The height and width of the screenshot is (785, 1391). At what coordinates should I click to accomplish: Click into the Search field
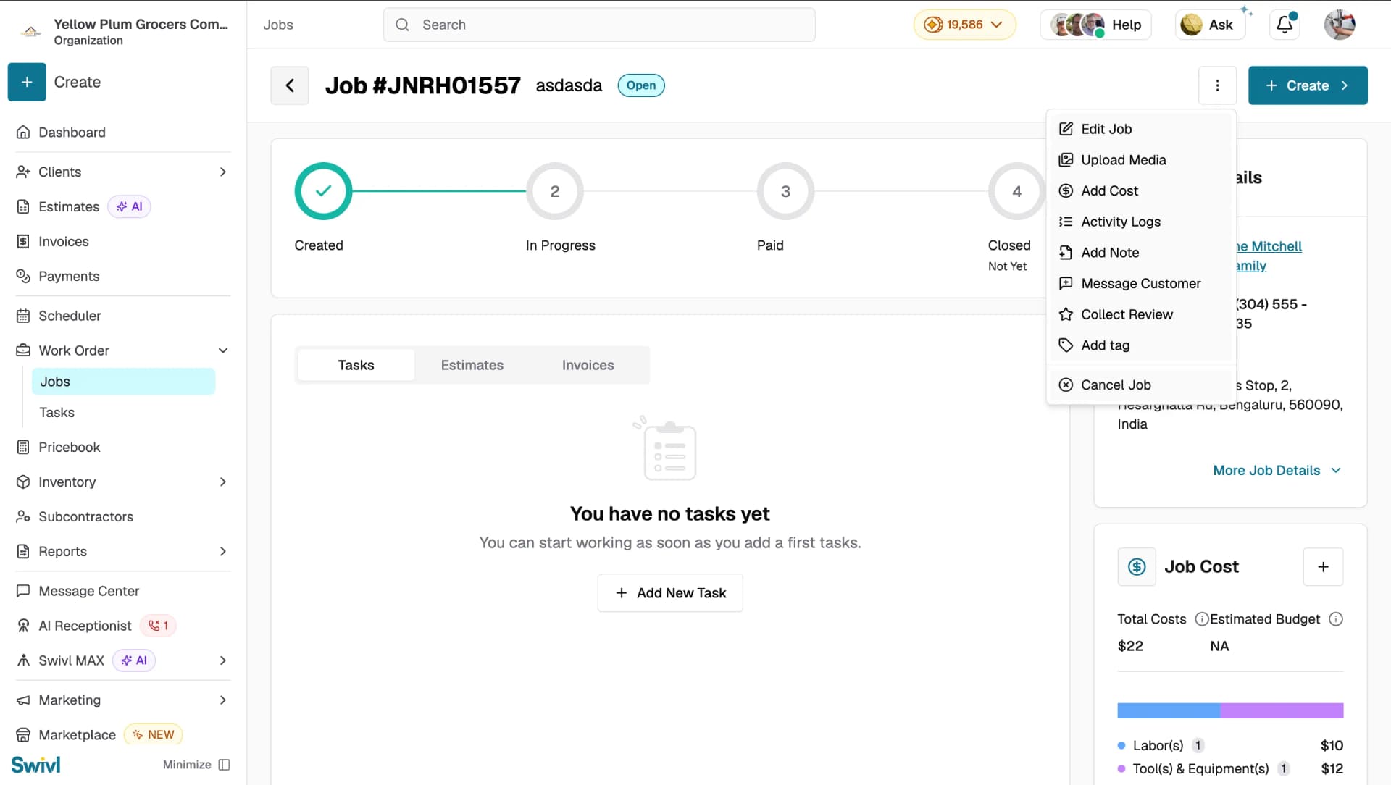pyautogui.click(x=599, y=25)
